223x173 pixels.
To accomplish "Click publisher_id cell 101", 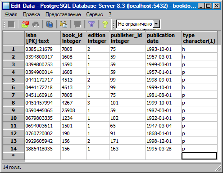I will click(x=127, y=103).
